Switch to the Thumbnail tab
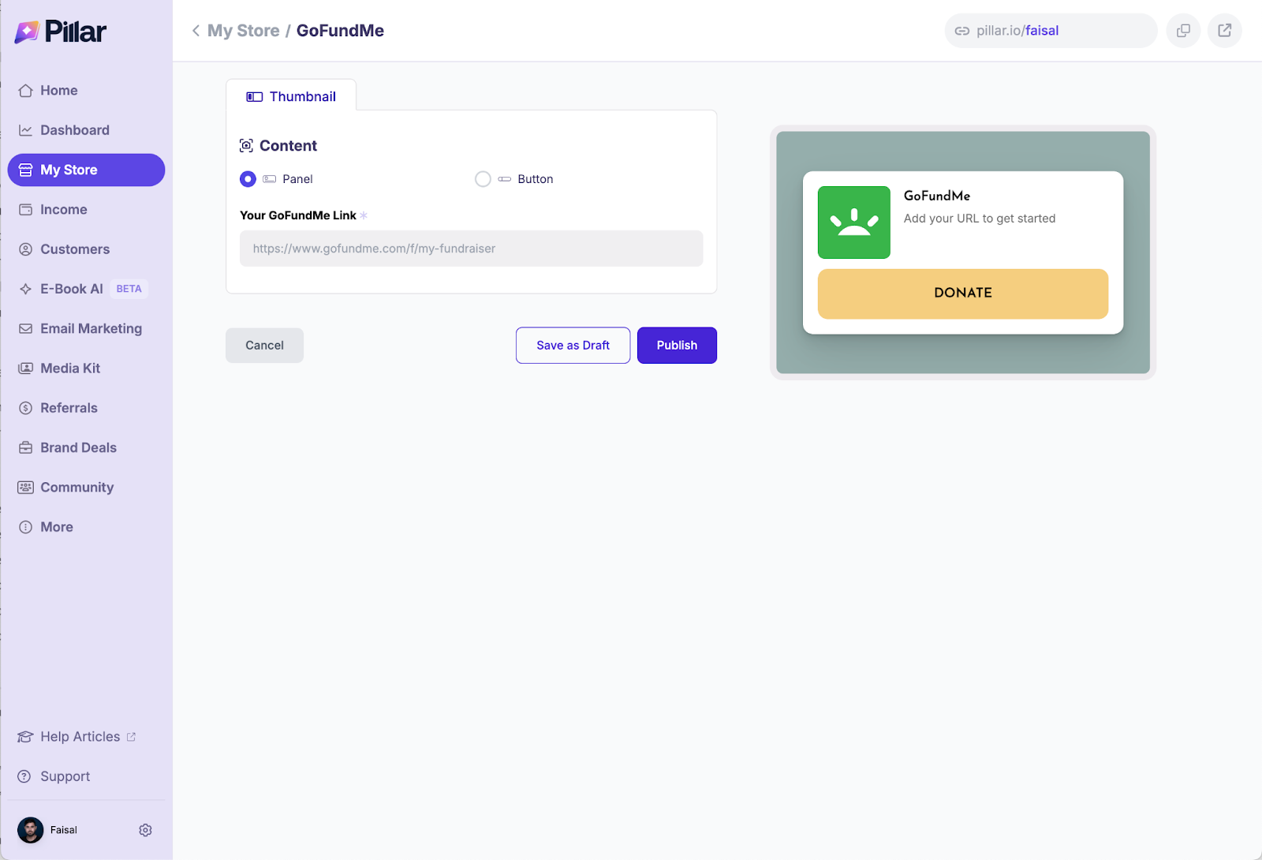 (291, 96)
